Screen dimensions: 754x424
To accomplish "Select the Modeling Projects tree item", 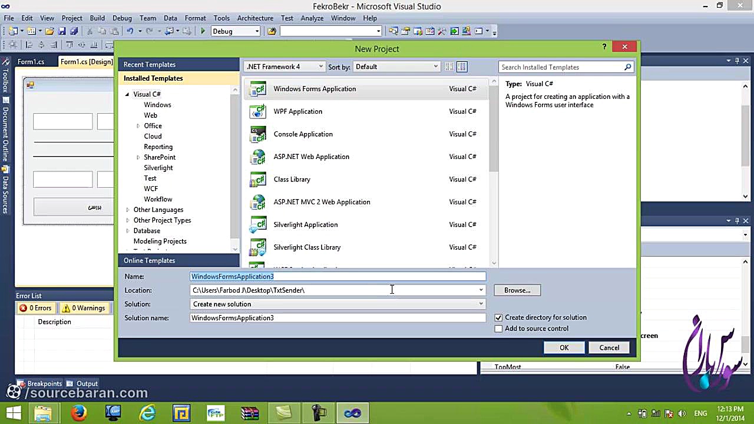I will (x=160, y=241).
